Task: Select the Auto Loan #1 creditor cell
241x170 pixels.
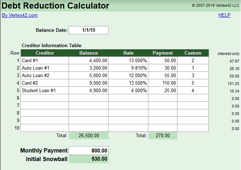Action: 44,68
